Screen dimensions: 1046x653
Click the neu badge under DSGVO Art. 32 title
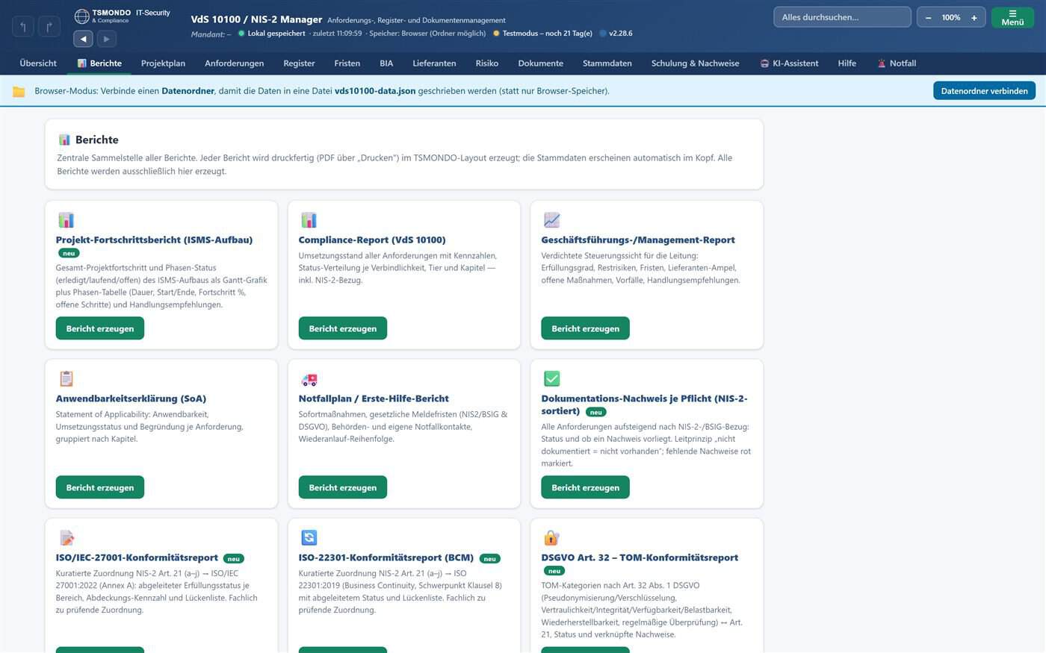point(554,571)
